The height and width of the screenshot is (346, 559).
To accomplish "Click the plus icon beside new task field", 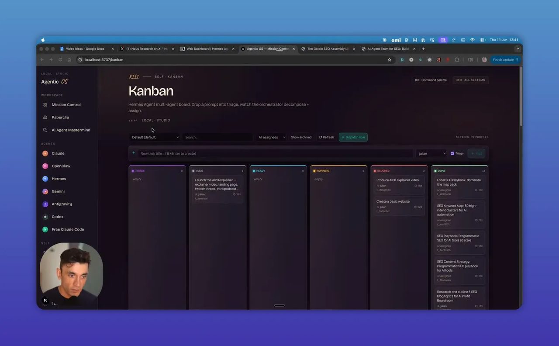I will click(134, 153).
